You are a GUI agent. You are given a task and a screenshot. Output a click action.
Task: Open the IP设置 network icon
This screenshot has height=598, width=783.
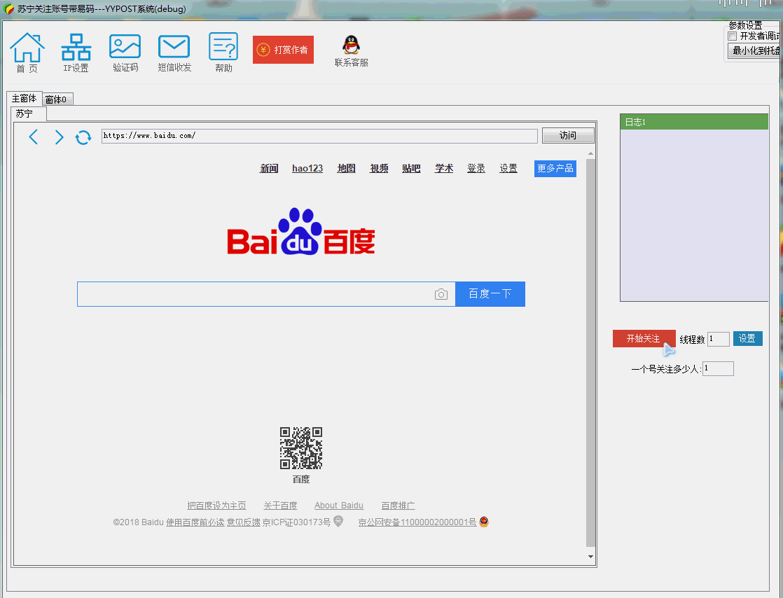[76, 53]
